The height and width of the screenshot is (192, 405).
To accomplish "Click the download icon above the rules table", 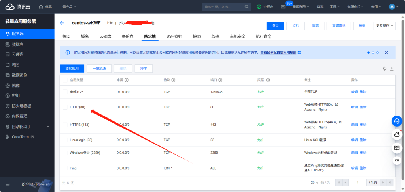I will [x=392, y=69].
